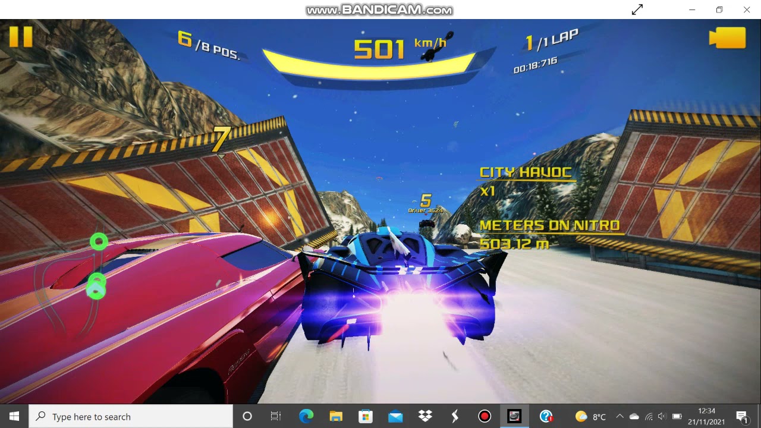761x428 pixels.
Task: Toggle fullscreen with the diagonal arrow icon
Action: tap(637, 10)
